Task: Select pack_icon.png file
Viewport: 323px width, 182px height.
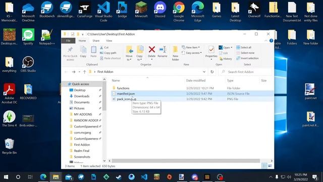Action: click(126, 99)
